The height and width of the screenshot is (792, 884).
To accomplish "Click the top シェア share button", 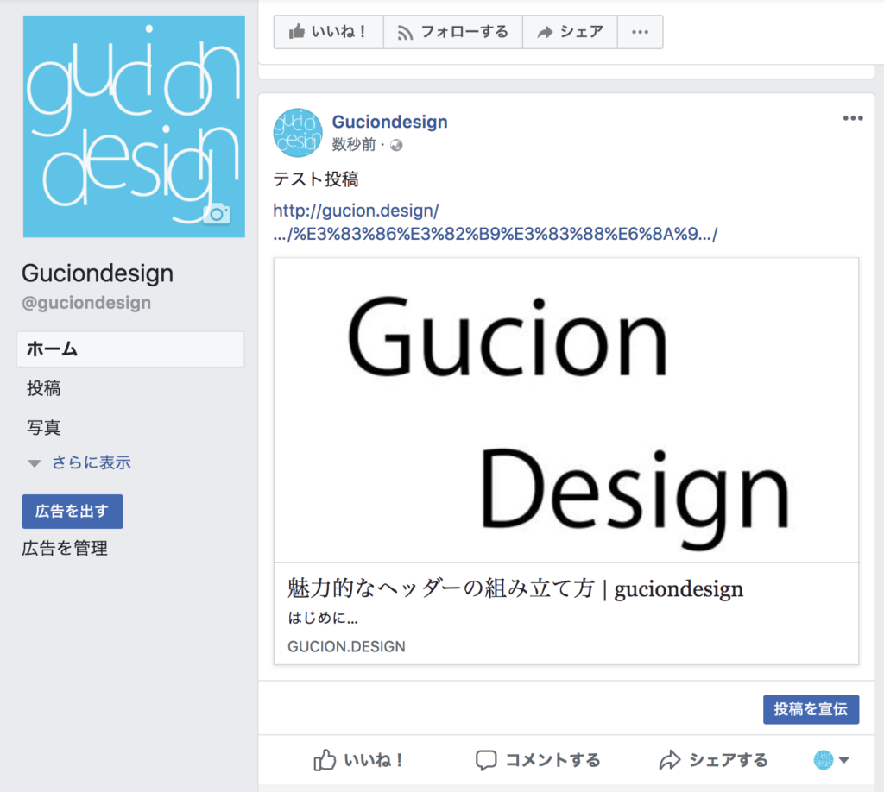I will pyautogui.click(x=569, y=32).
